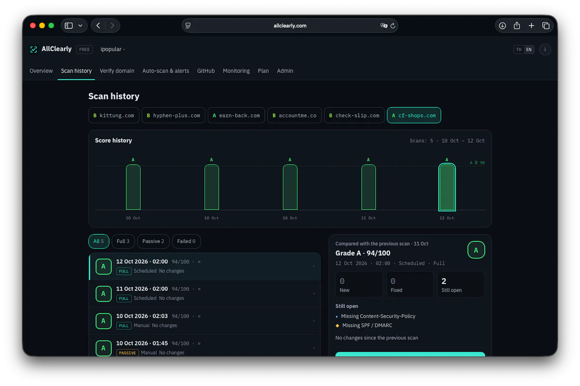Select the earn-back.com domain chip
The image size is (580, 386).
click(236, 115)
